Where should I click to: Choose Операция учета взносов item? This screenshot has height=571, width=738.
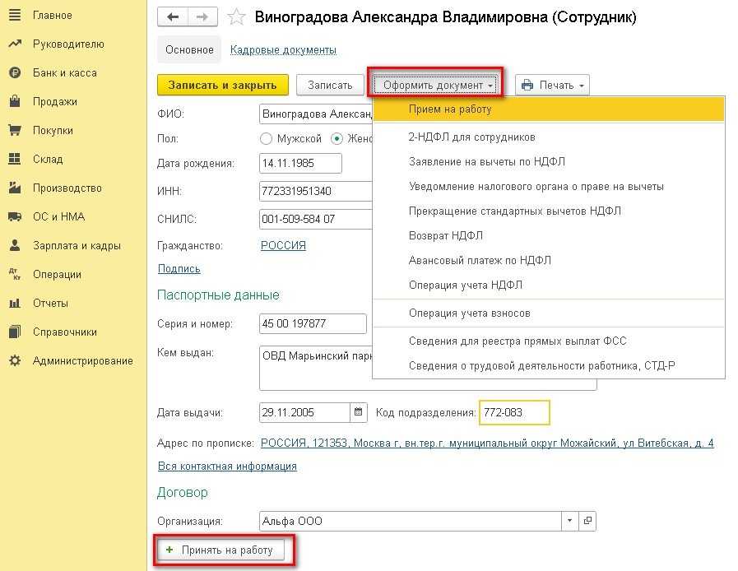coord(548,313)
